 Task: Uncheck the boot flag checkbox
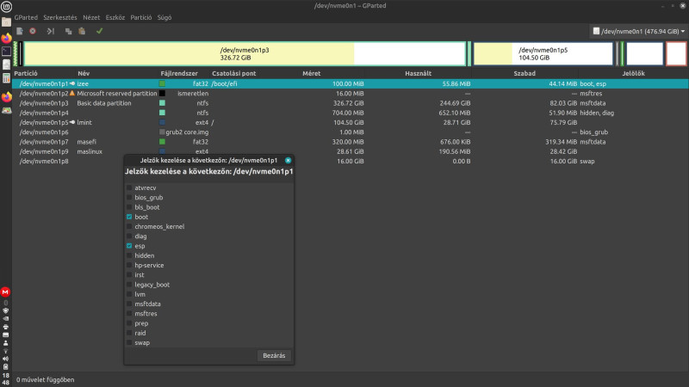[x=129, y=217]
